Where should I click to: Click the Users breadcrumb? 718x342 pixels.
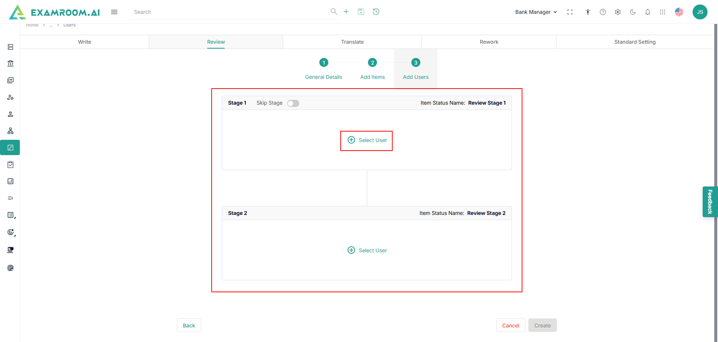69,25
